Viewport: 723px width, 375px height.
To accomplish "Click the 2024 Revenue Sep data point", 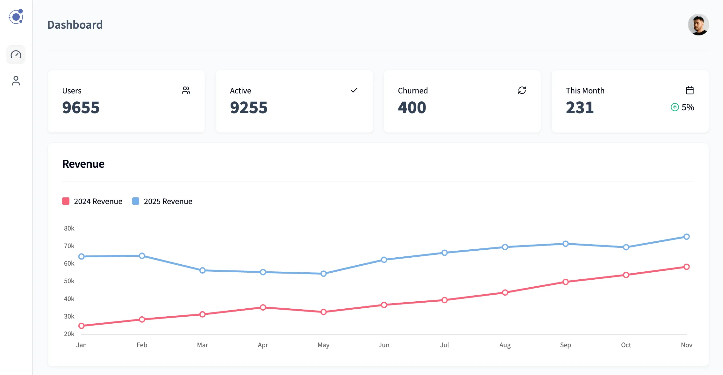I will (565, 282).
